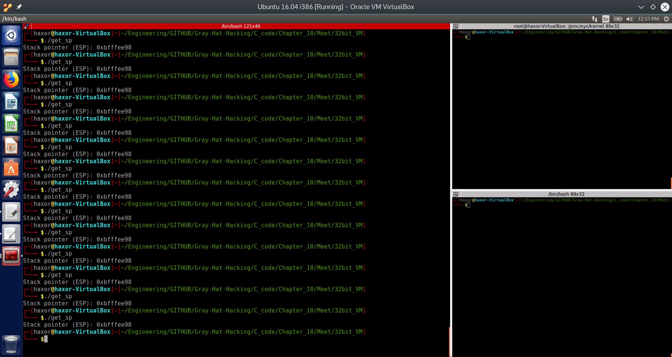This screenshot has height=357, width=672.
Task: Open LibreOffice Writer from the launcher
Action: click(11, 101)
